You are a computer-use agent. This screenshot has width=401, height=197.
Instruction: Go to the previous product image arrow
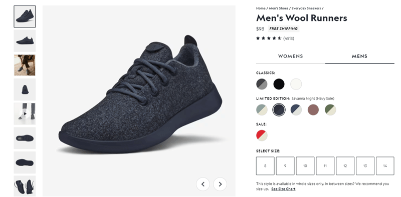coord(203,184)
